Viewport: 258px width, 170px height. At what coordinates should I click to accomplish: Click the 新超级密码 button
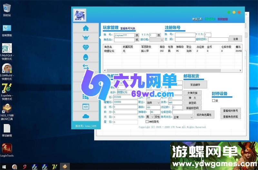click(192, 108)
